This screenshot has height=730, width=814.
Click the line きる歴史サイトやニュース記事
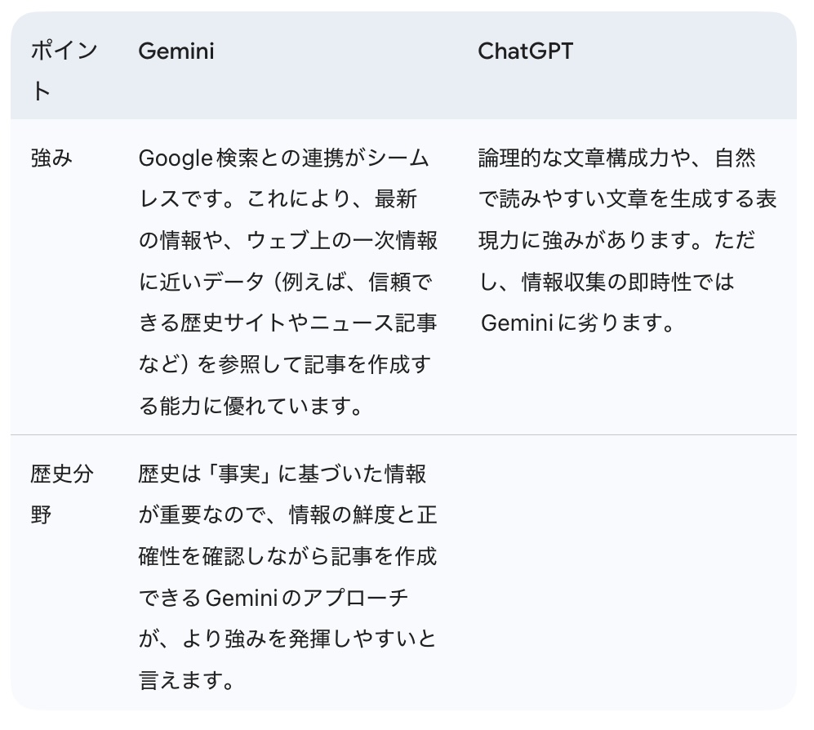pos(287,323)
